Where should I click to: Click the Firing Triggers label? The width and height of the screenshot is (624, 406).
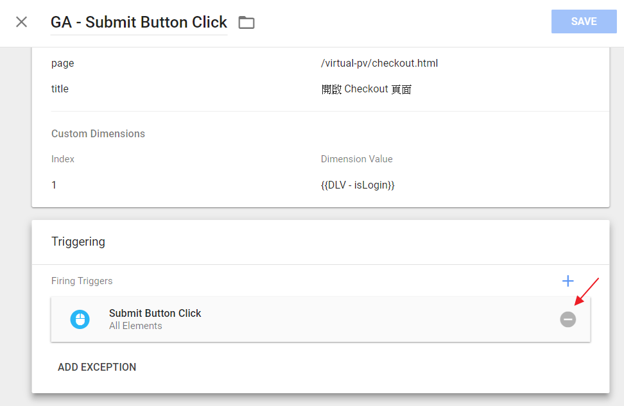coord(82,281)
